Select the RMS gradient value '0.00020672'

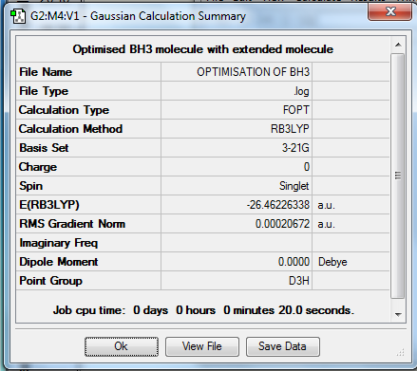pyautogui.click(x=282, y=224)
